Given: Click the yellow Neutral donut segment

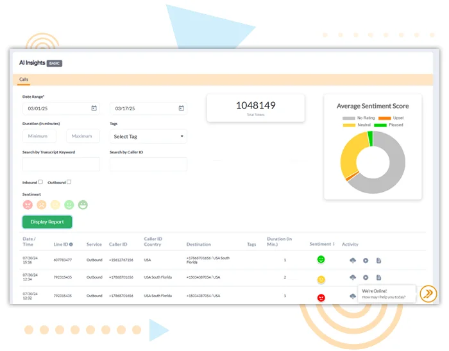Looking at the screenshot, I should click(350, 155).
